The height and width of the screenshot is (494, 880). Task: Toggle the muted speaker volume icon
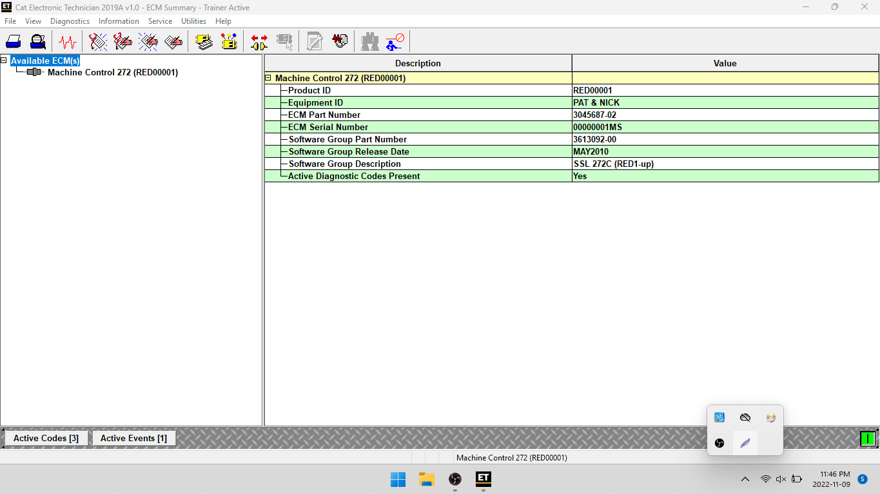tap(781, 479)
